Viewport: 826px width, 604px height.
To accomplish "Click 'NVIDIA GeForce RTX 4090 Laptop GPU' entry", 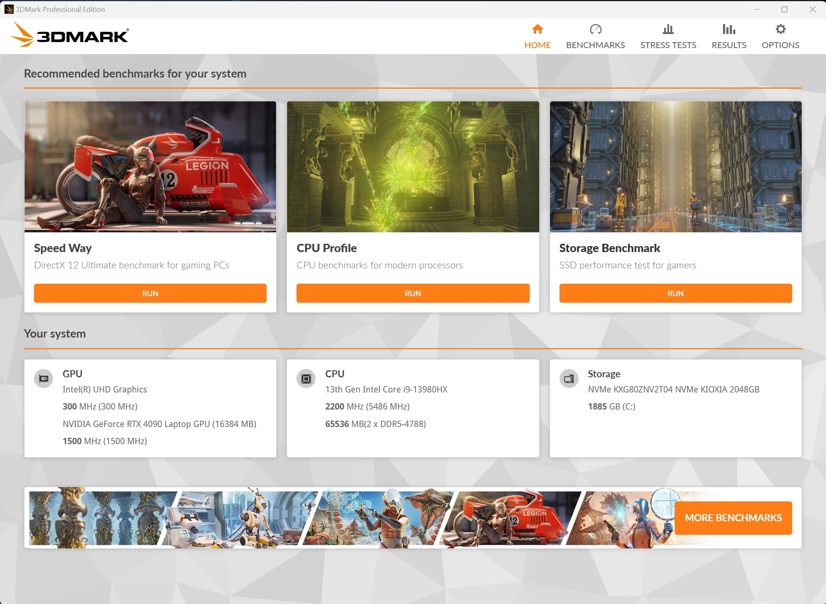I will click(159, 424).
